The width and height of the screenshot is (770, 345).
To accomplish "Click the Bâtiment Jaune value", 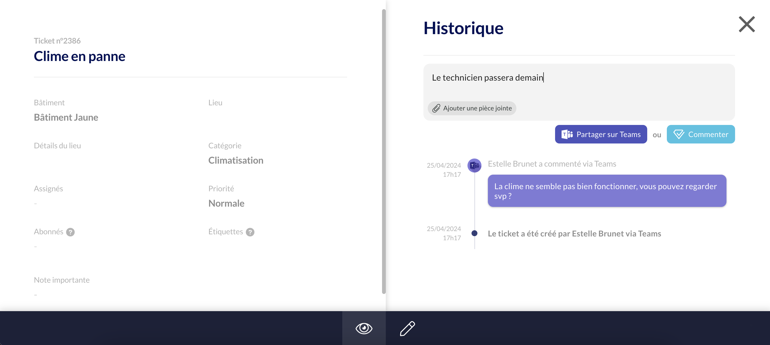I will pyautogui.click(x=66, y=117).
